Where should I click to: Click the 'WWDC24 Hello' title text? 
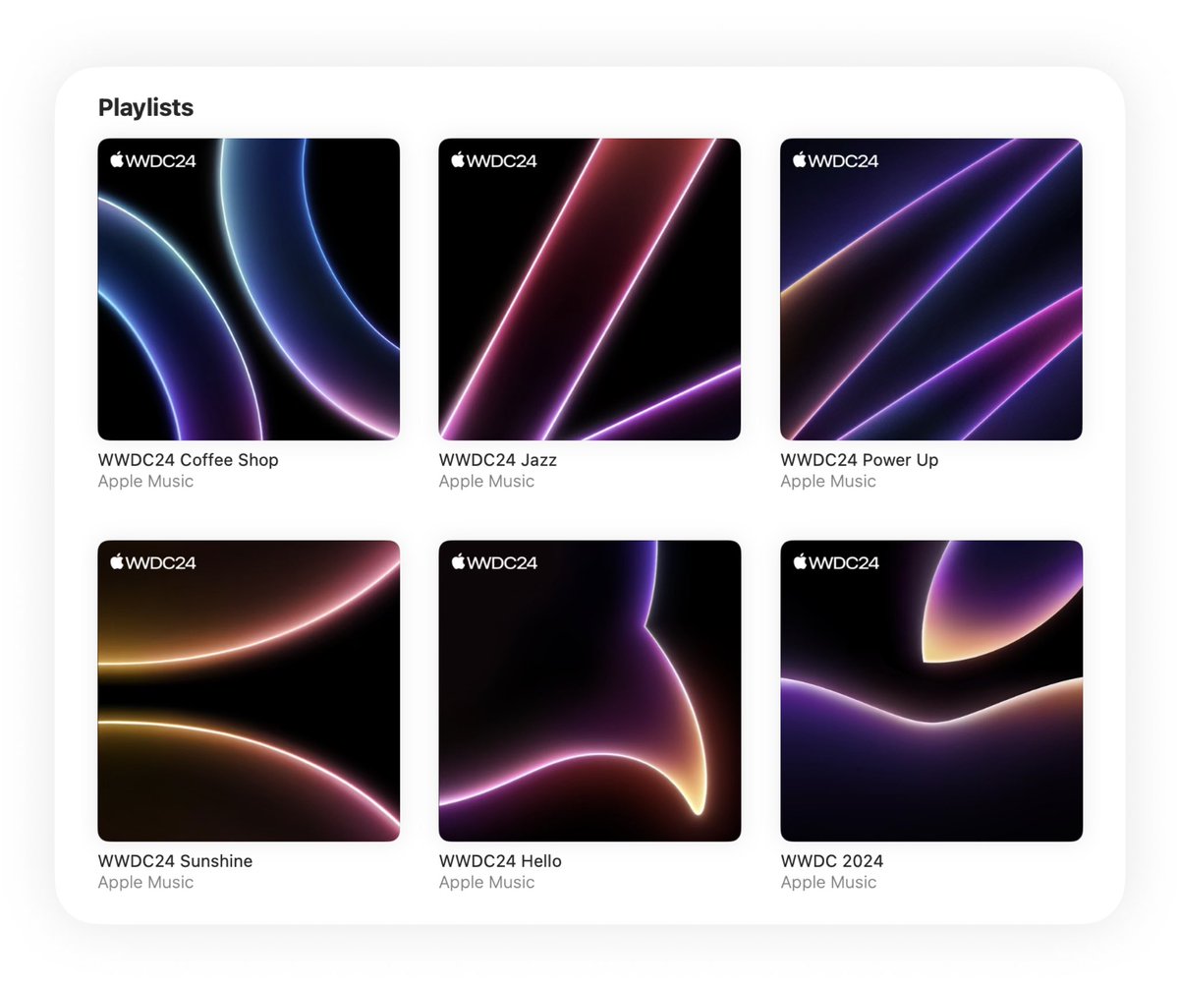pyautogui.click(x=500, y=861)
